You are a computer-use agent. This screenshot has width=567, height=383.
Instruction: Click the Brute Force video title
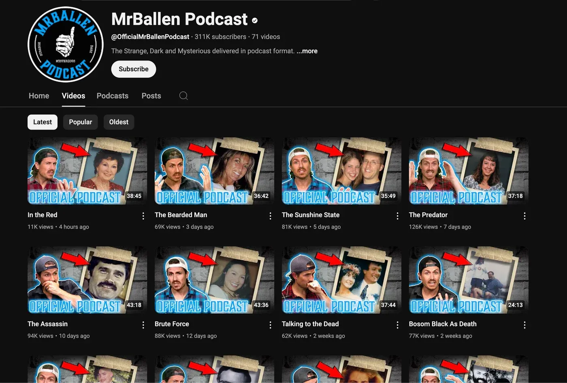coord(172,324)
